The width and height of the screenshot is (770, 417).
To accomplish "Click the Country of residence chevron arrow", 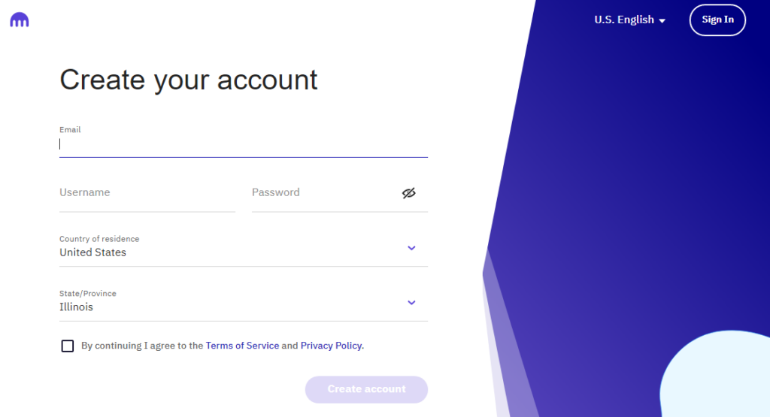I will pyautogui.click(x=411, y=248).
